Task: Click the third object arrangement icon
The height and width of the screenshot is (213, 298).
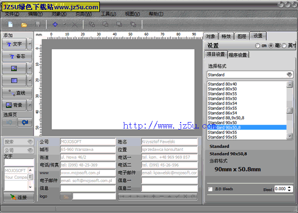Action: 119,25
